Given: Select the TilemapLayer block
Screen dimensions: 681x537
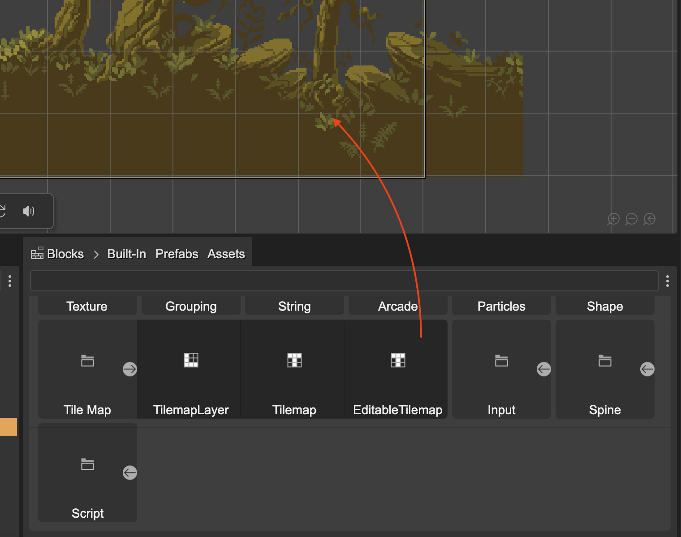Looking at the screenshot, I should (x=191, y=369).
